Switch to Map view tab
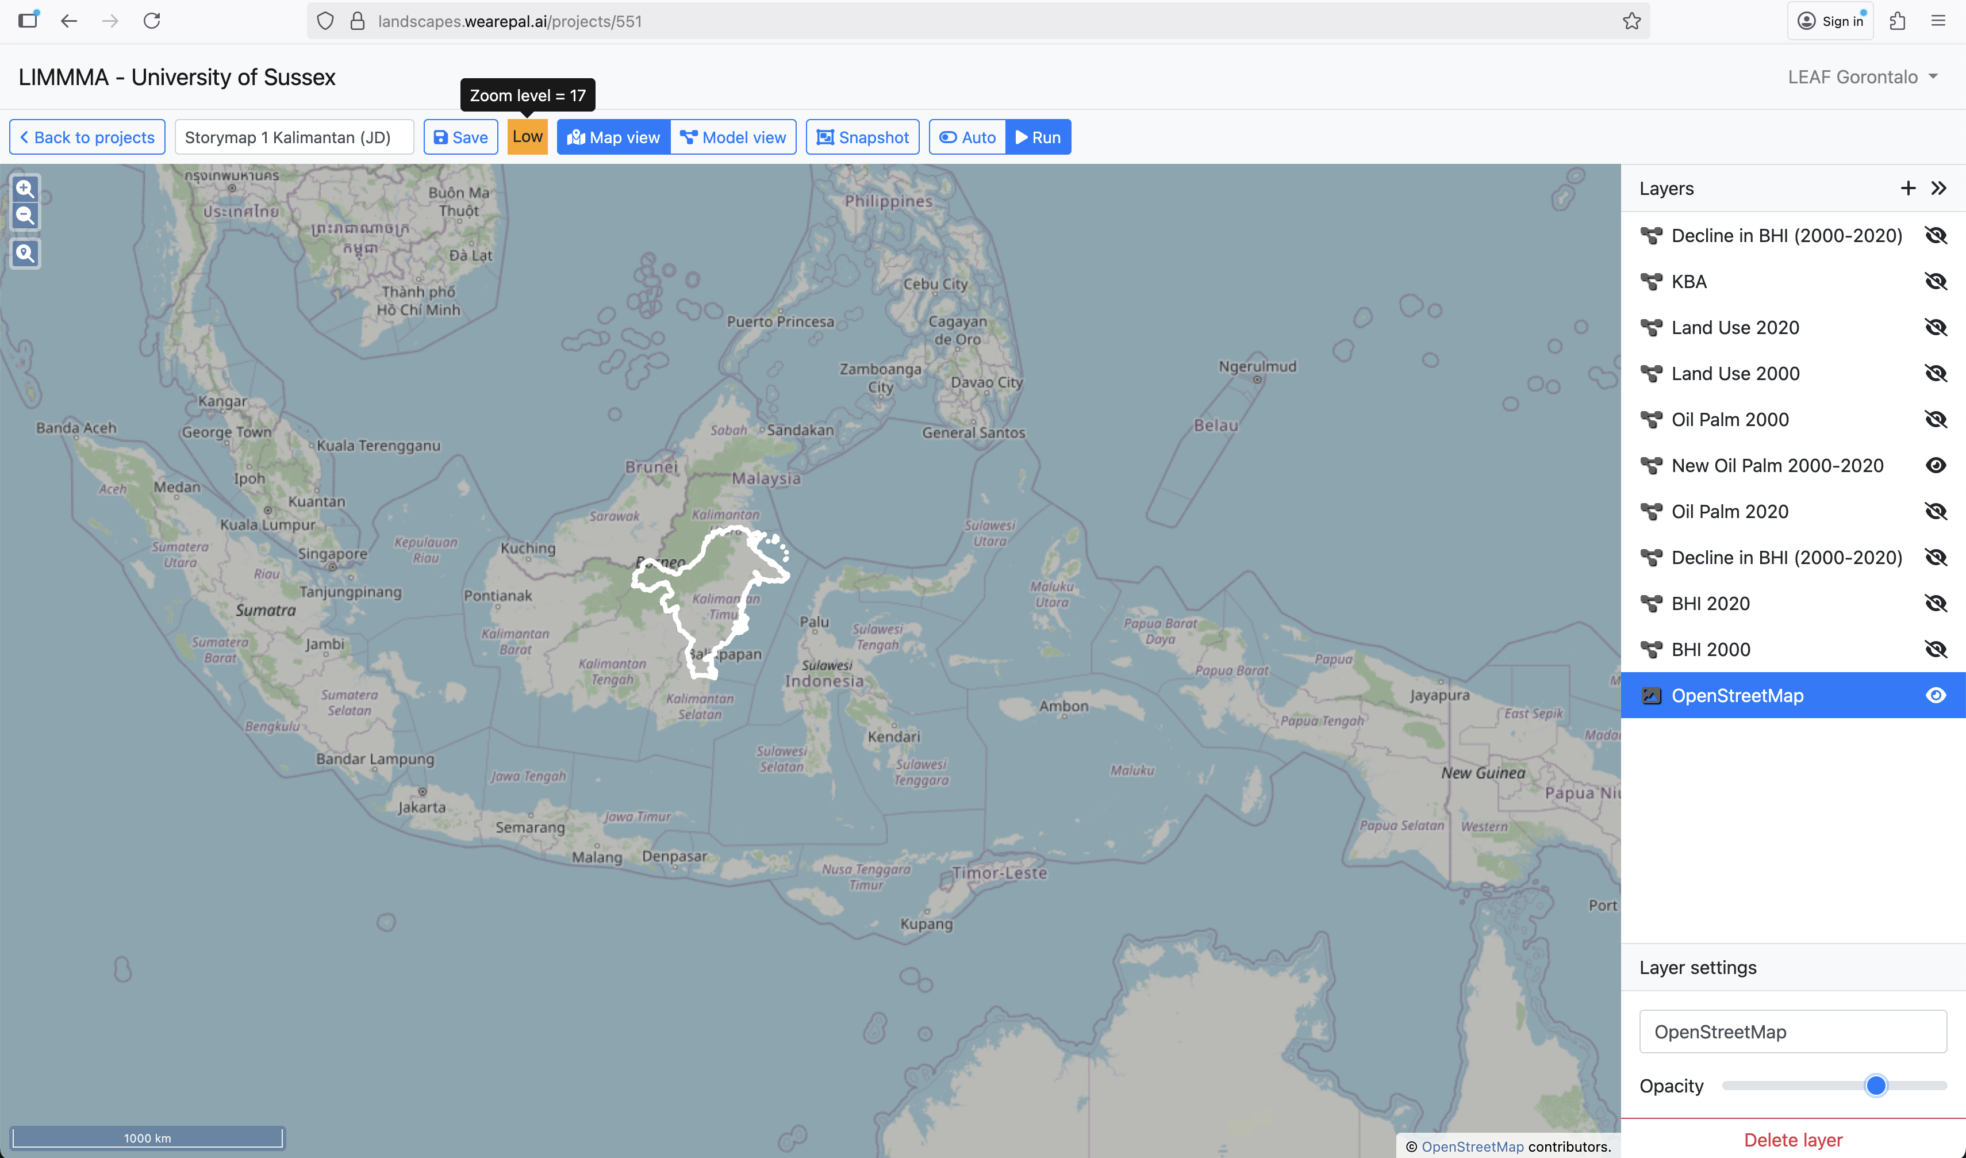The image size is (1966, 1158). [x=614, y=137]
